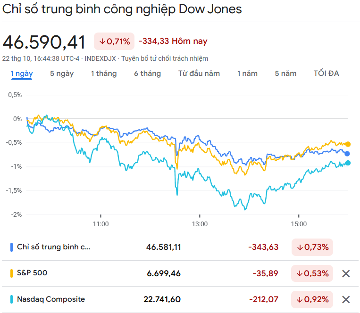This screenshot has height=313, width=360.
Task: Open "Tuyên bố từ chối trách nhiệm" link
Action: pyautogui.click(x=165, y=59)
